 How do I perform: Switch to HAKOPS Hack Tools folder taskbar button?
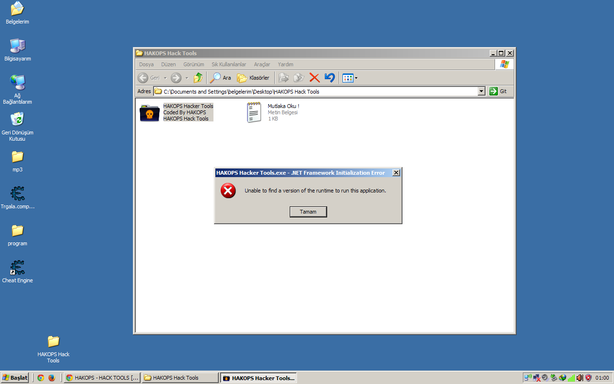click(x=180, y=378)
